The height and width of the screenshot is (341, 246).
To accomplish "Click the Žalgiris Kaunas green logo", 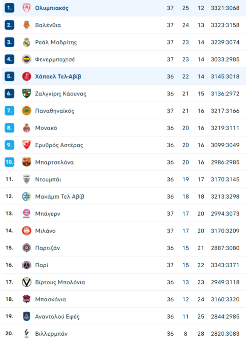I will point(27,94).
